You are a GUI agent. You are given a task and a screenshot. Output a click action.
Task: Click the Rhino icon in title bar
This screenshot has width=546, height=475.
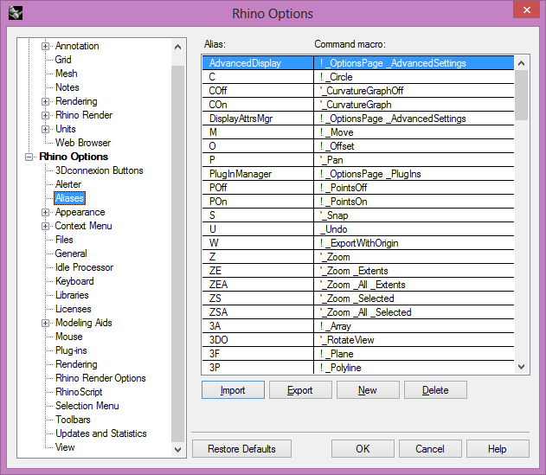click(16, 13)
